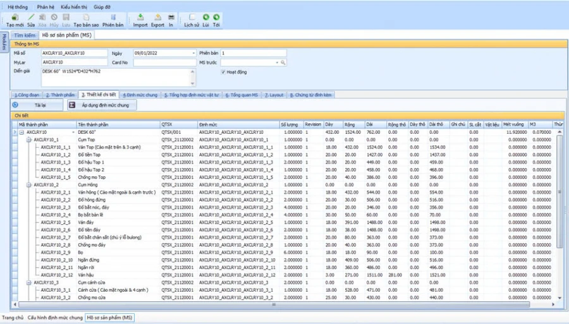Switch to 6. Tổng quan MS tab
Screen dimensions: 569x324
242,95
